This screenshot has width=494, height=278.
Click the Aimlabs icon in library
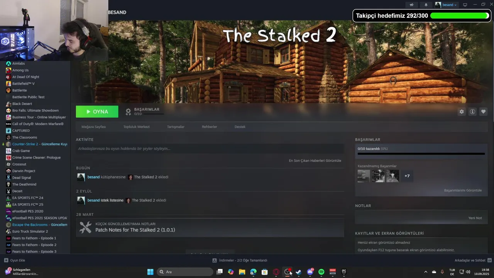8,63
